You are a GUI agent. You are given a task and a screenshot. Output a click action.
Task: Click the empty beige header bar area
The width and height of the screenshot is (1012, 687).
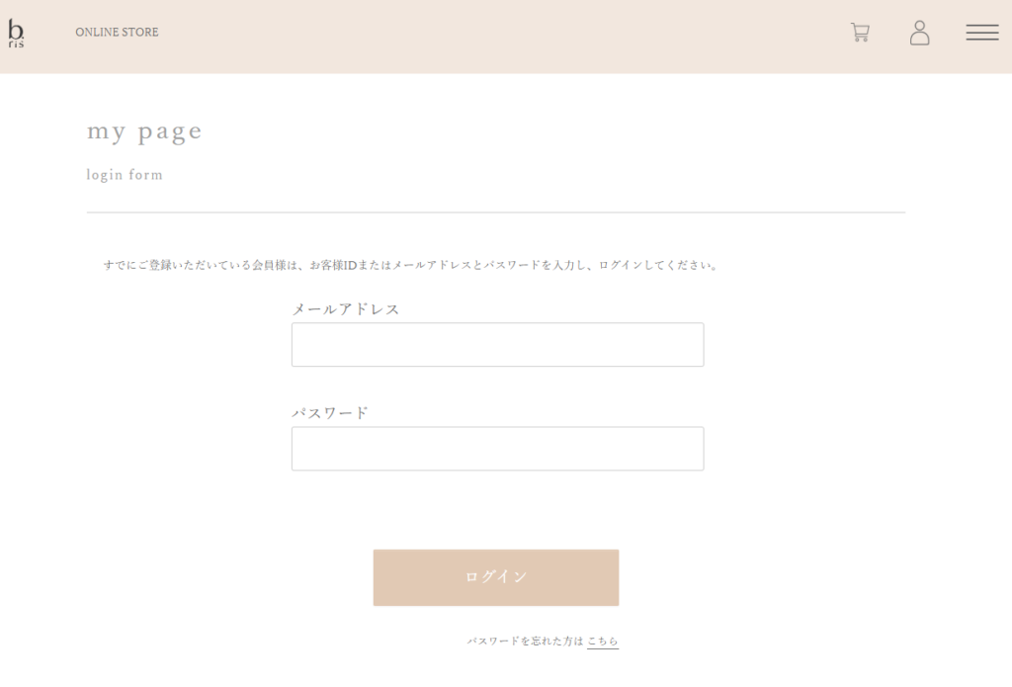[x=503, y=37]
